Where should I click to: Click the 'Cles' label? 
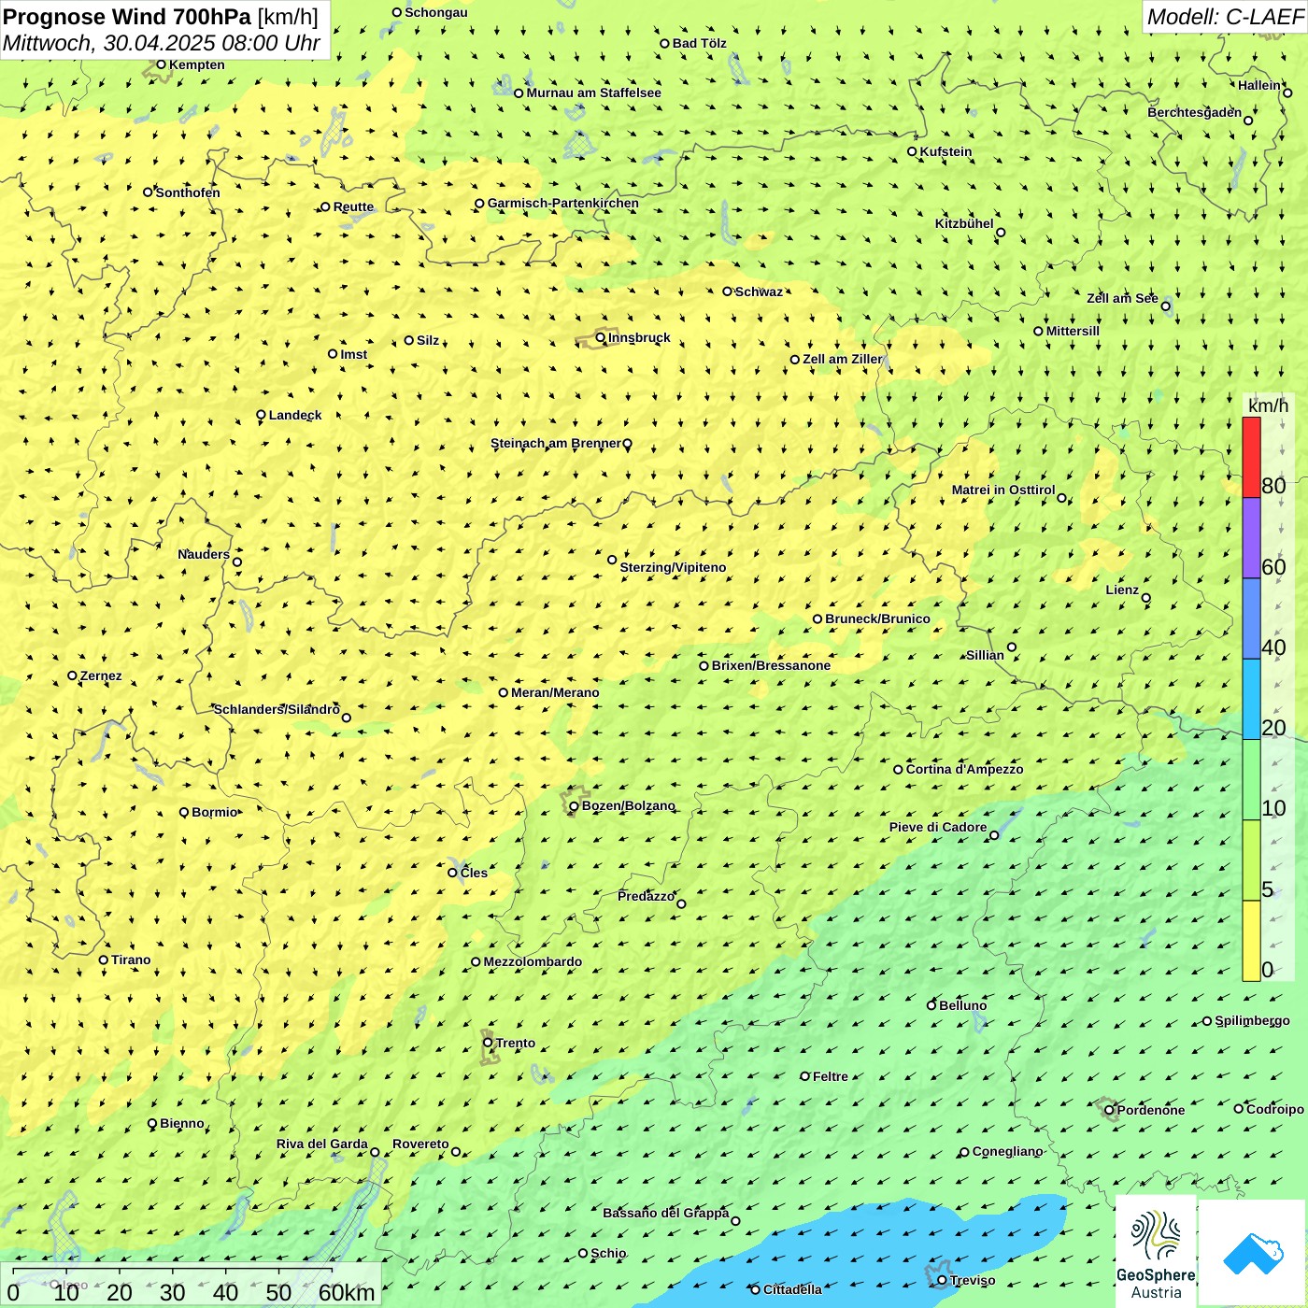(474, 873)
